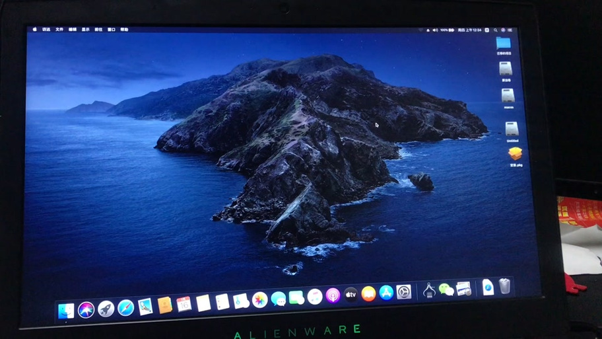Open the Trash in the dock

(504, 286)
